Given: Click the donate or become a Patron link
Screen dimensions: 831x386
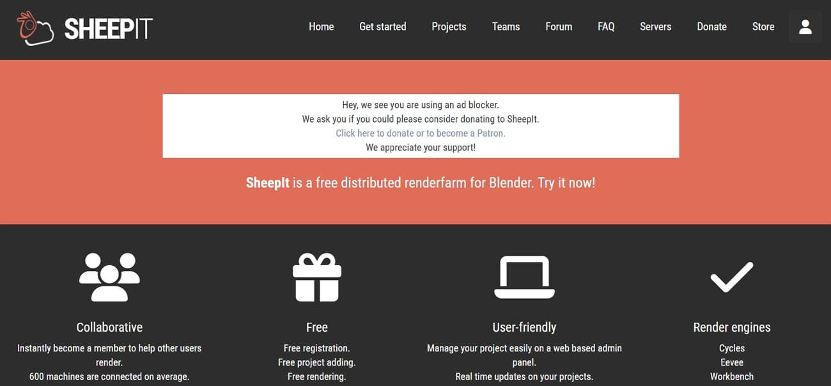Looking at the screenshot, I should tap(420, 133).
